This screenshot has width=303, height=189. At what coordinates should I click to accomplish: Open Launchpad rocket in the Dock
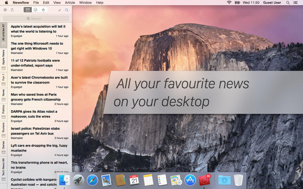click(x=78, y=180)
